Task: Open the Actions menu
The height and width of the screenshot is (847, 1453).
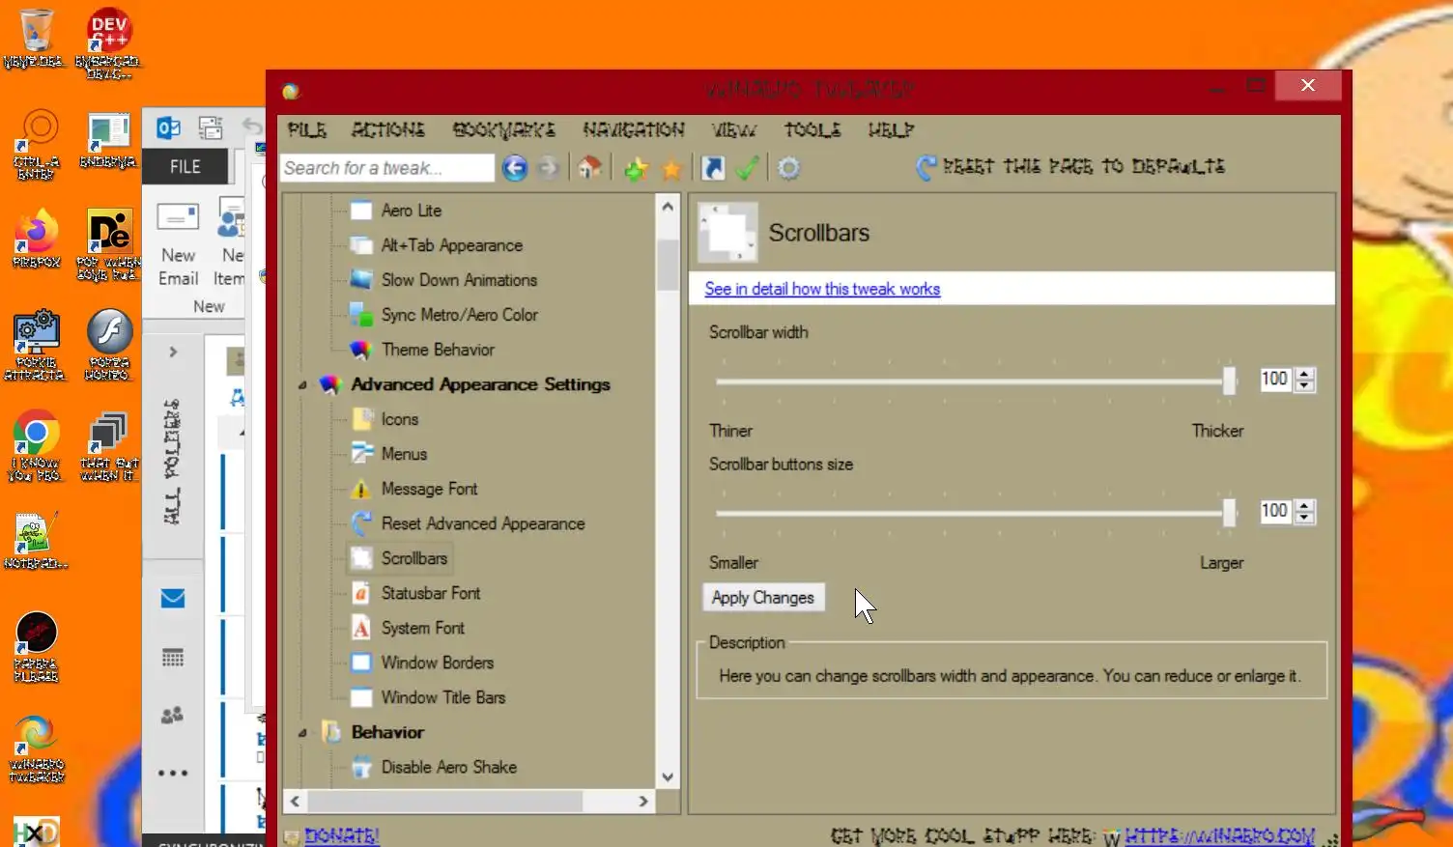Action: pyautogui.click(x=388, y=129)
